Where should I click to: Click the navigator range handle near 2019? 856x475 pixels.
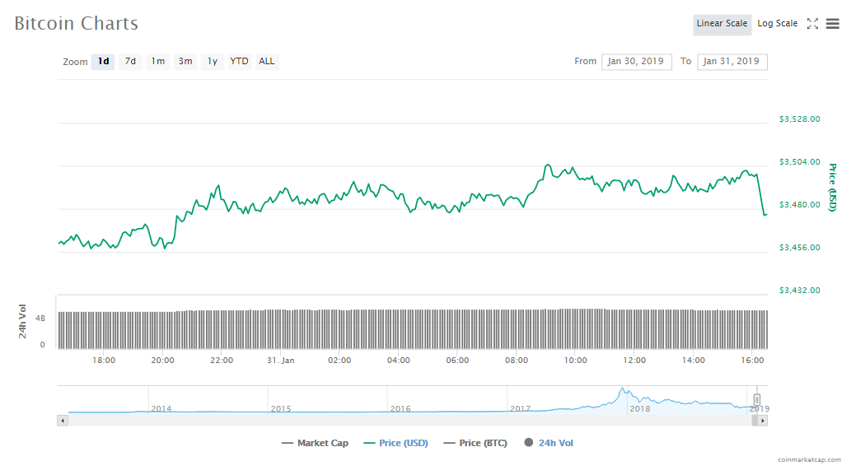[x=757, y=400]
